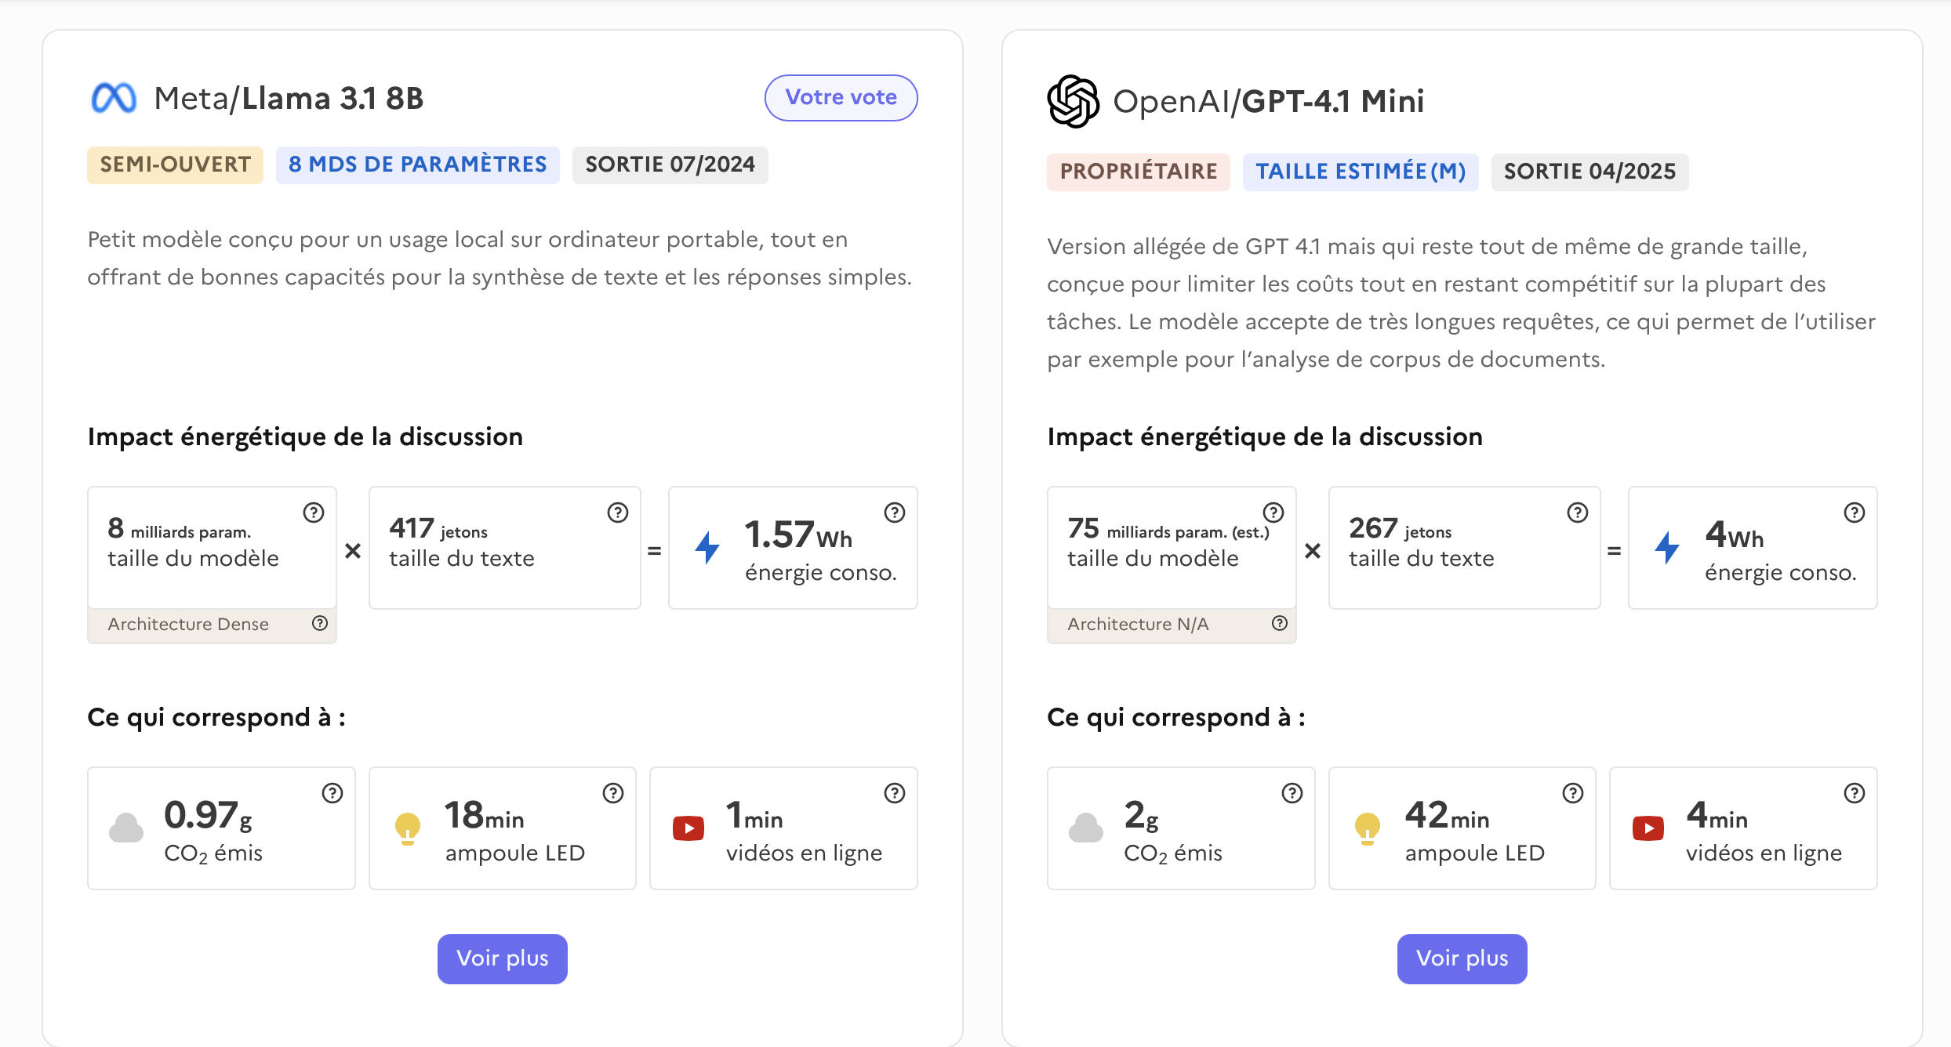
Task: Click the TAILLE ESTIMÉE (M) tag
Action: click(x=1361, y=172)
